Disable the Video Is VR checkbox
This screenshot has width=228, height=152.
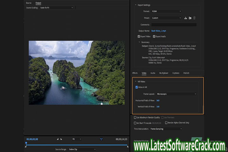[136, 87]
